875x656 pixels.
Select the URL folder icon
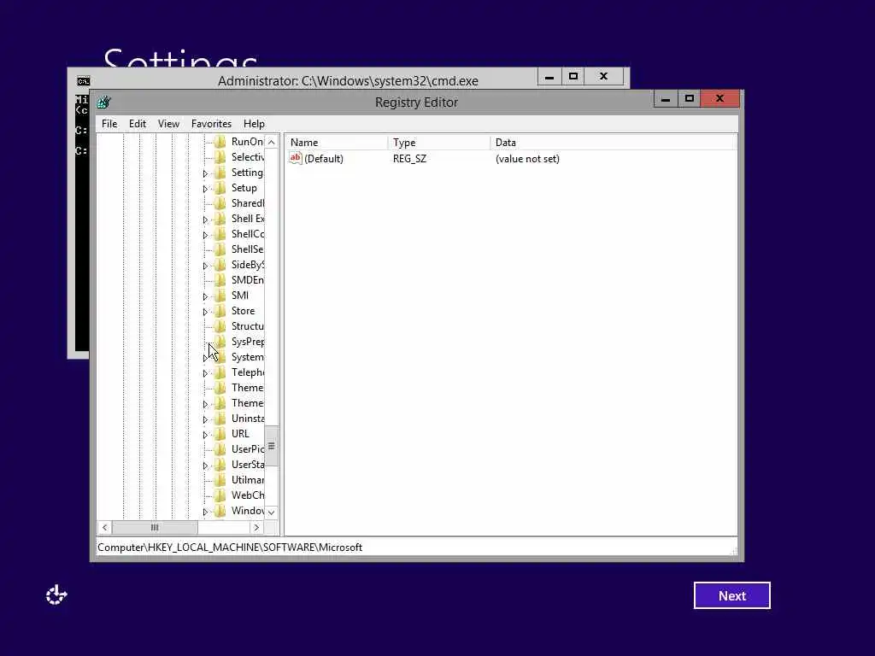coord(220,433)
